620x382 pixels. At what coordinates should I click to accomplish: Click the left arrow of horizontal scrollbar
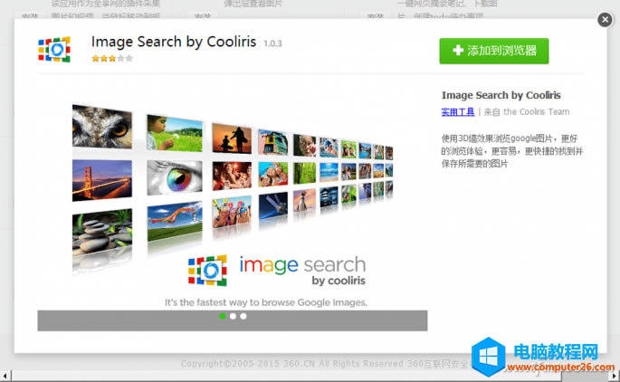pos(5,376)
